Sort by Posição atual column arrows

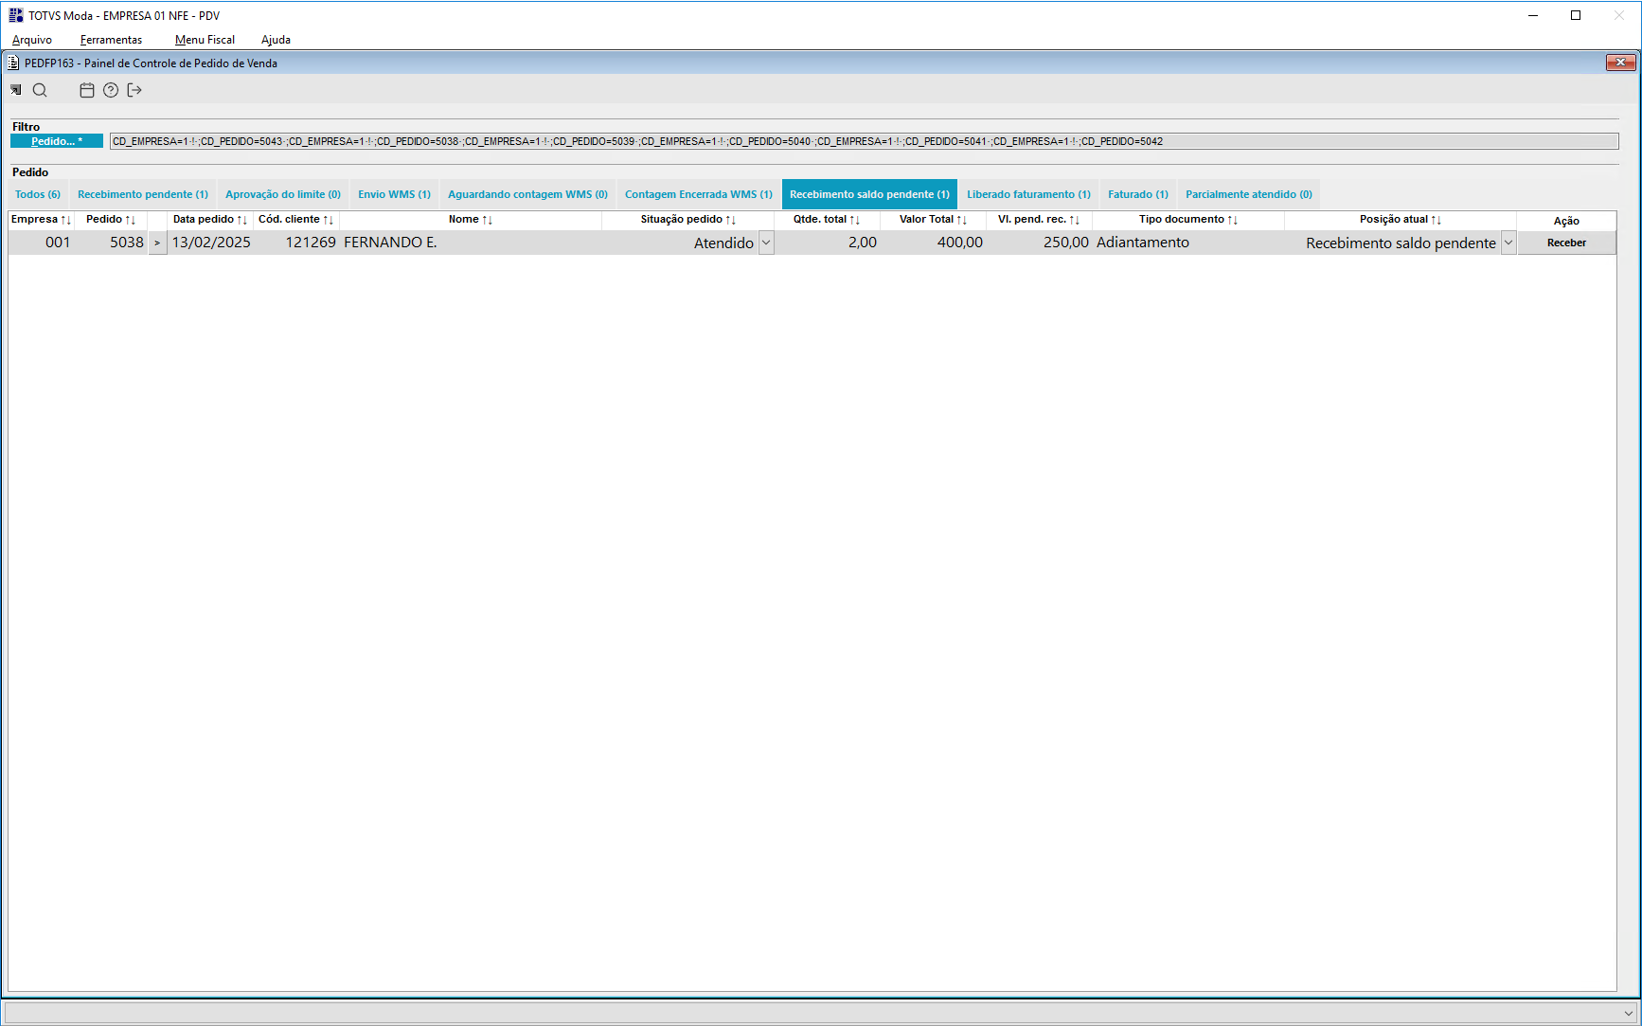click(x=1437, y=220)
